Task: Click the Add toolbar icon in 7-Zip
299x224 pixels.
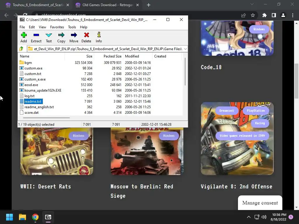Action: pos(24,35)
